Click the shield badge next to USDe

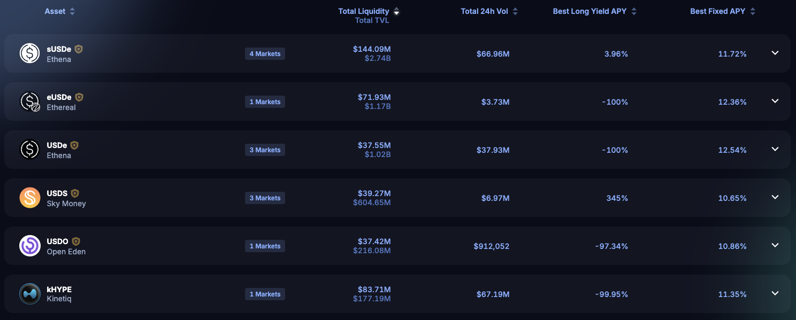[74, 145]
